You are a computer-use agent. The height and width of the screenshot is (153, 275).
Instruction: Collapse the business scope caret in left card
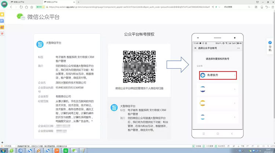click(x=92, y=121)
